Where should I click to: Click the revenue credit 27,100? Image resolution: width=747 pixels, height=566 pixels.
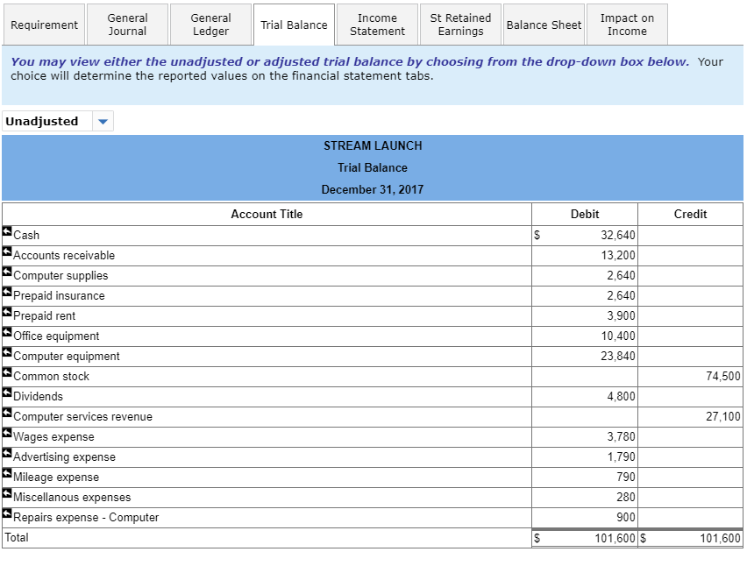[723, 416]
